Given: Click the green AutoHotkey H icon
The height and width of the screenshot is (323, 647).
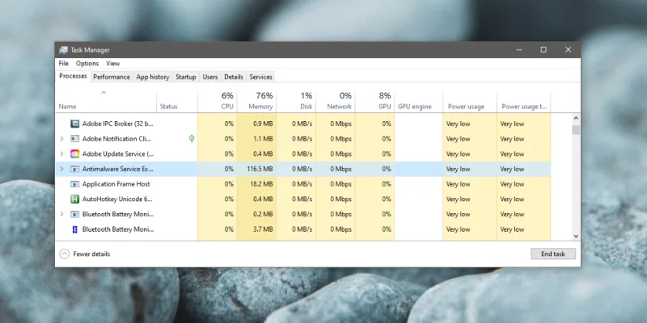Looking at the screenshot, I should (x=74, y=199).
